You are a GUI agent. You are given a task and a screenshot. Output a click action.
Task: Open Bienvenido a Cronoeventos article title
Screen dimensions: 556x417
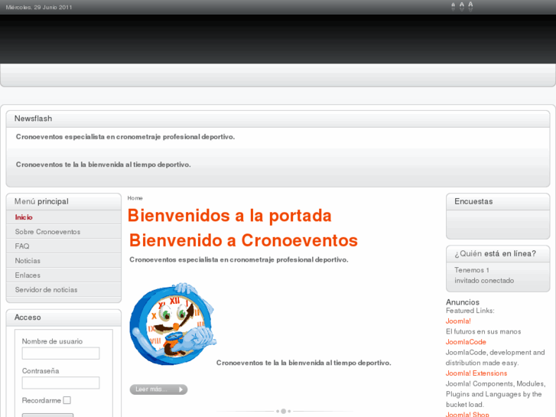244,240
